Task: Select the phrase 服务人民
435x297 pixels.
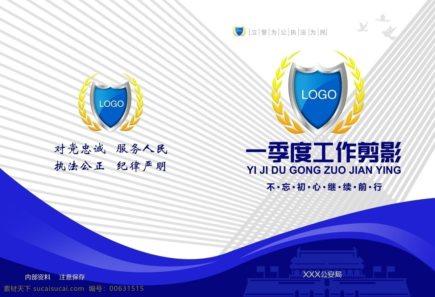Action: [142, 148]
